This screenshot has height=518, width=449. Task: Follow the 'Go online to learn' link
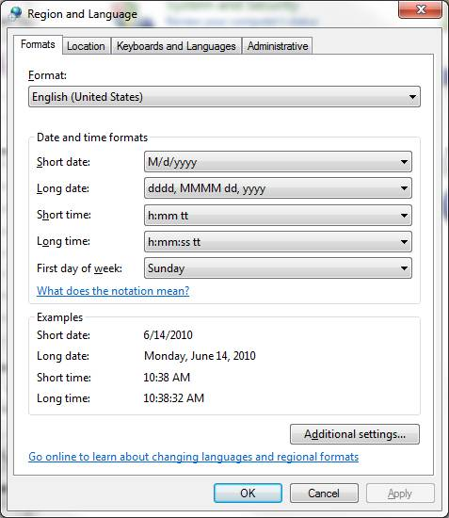194,457
